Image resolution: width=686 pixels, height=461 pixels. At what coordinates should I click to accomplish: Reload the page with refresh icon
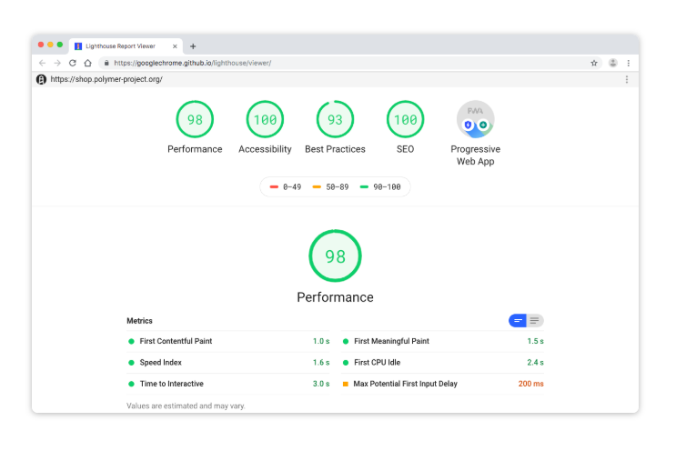pyautogui.click(x=72, y=63)
